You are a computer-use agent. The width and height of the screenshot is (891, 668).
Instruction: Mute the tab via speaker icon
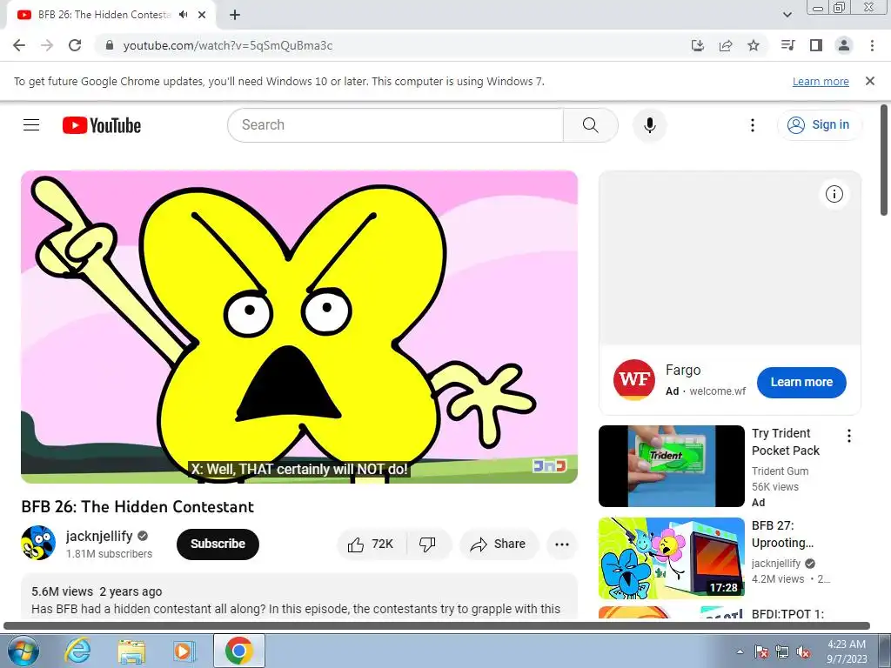pos(183,15)
